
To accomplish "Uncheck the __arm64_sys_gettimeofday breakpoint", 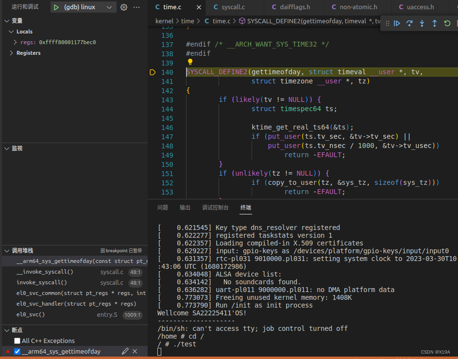I will [x=17, y=351].
